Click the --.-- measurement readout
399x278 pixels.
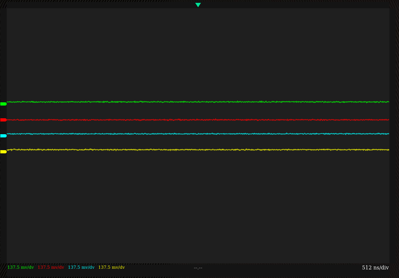pos(198,268)
